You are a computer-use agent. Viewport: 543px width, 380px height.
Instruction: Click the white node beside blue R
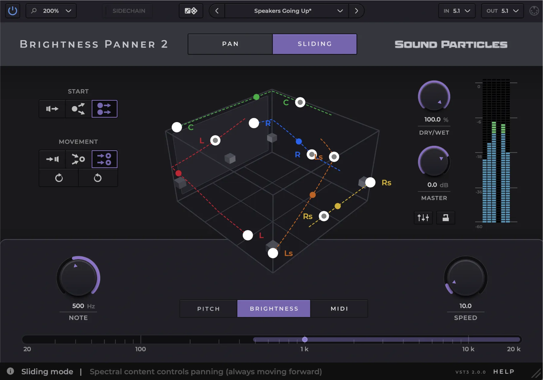(254, 123)
